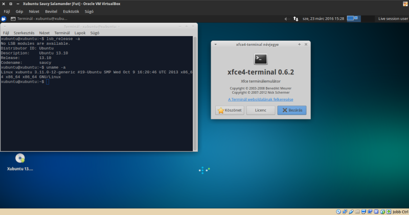Open the network connections arrows indicator

tap(296, 19)
